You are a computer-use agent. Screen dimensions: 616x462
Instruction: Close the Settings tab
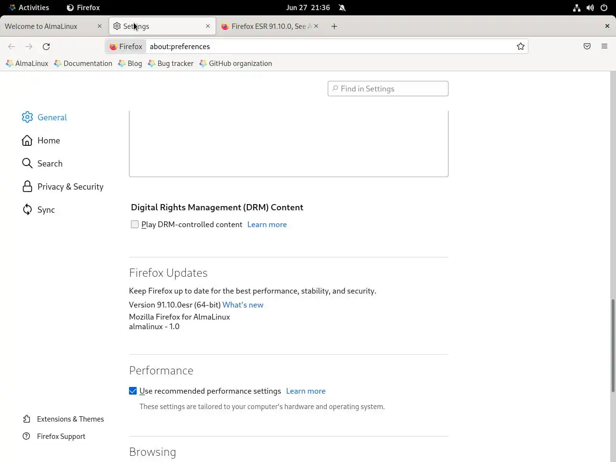pyautogui.click(x=208, y=26)
